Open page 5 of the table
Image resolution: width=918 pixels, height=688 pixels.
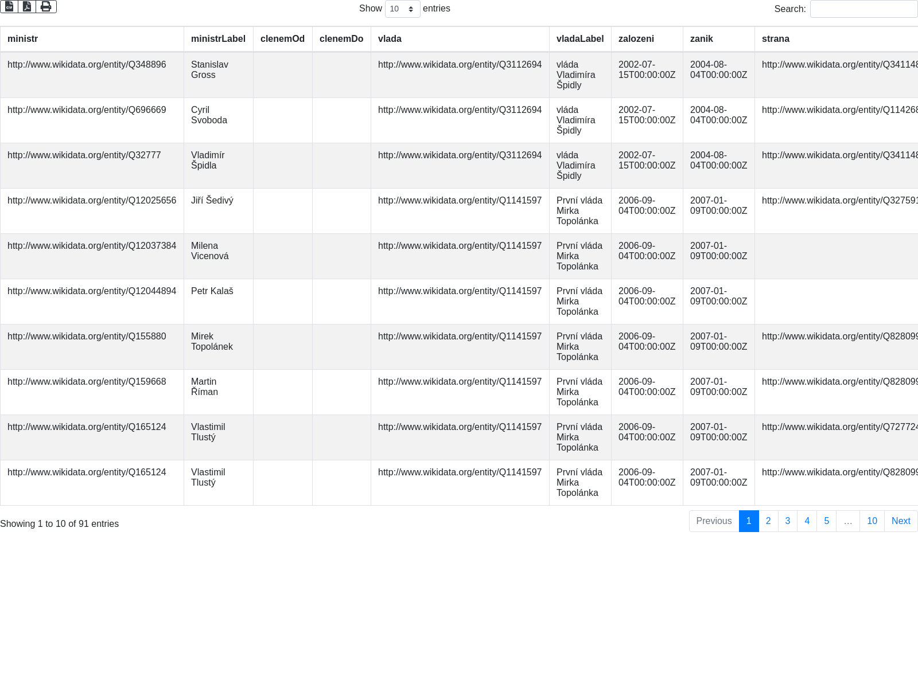coord(826,521)
